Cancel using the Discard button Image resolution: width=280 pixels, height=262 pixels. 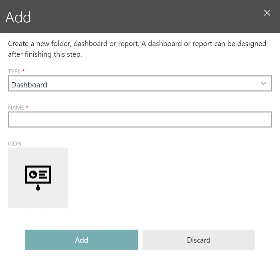pos(199,240)
